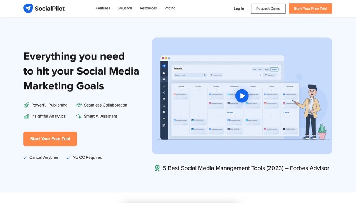Click the Powerful Publishing text

click(x=49, y=105)
